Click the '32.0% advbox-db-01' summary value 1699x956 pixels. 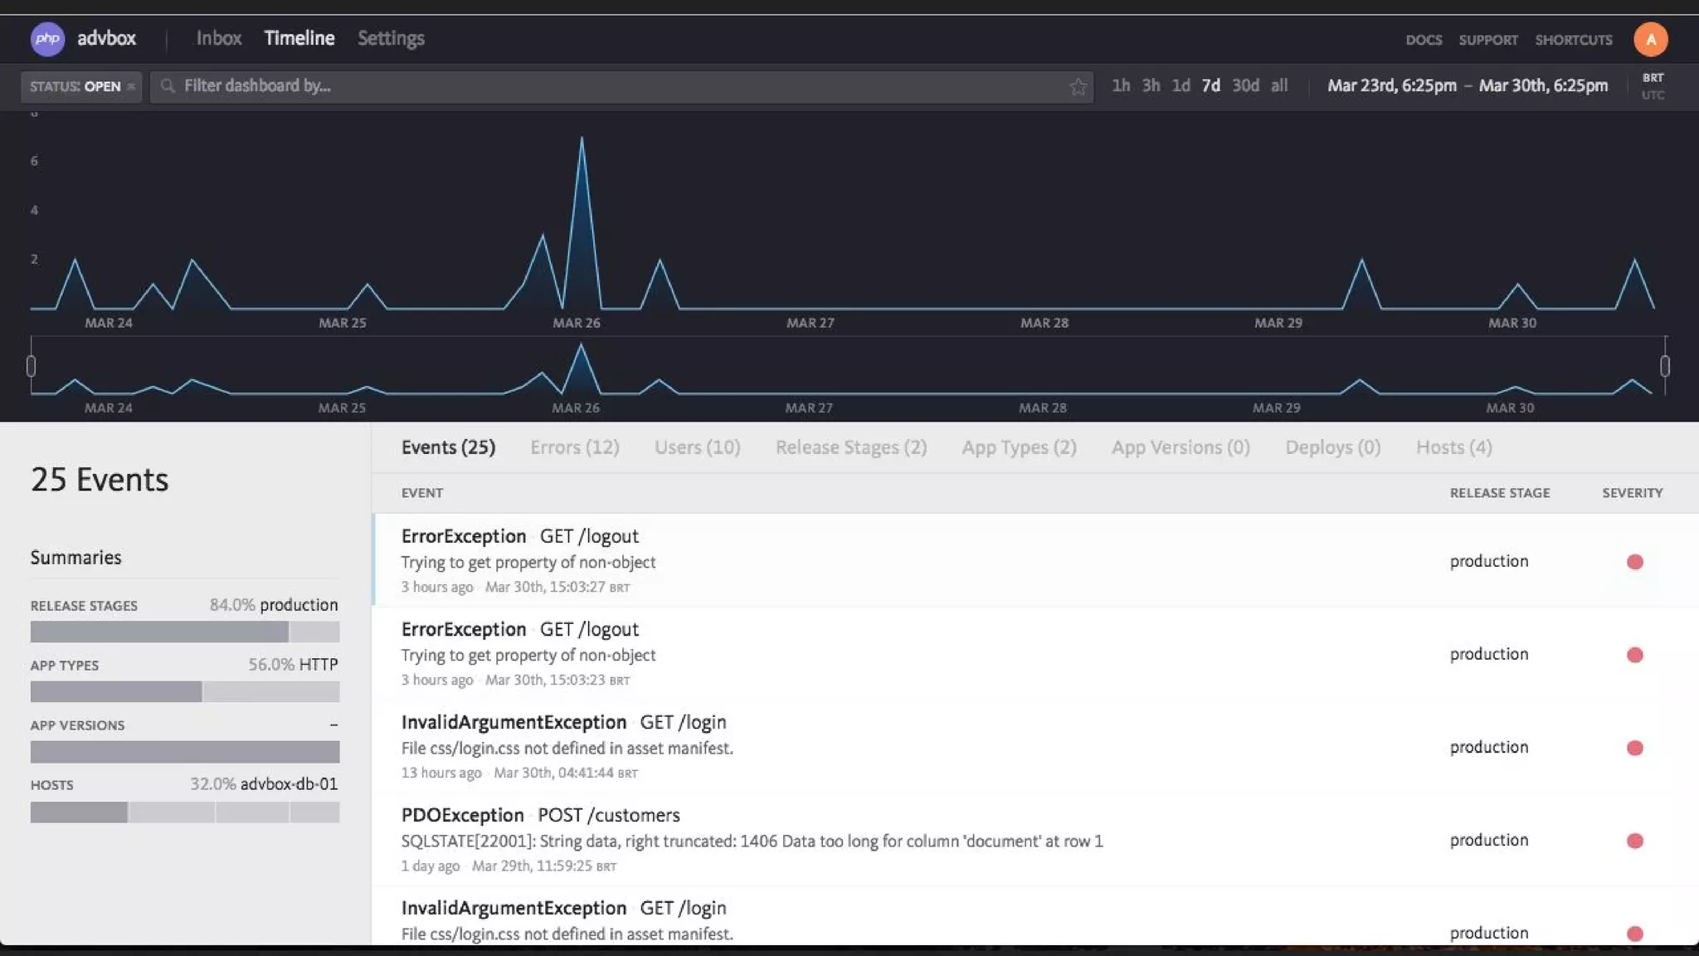tap(264, 784)
